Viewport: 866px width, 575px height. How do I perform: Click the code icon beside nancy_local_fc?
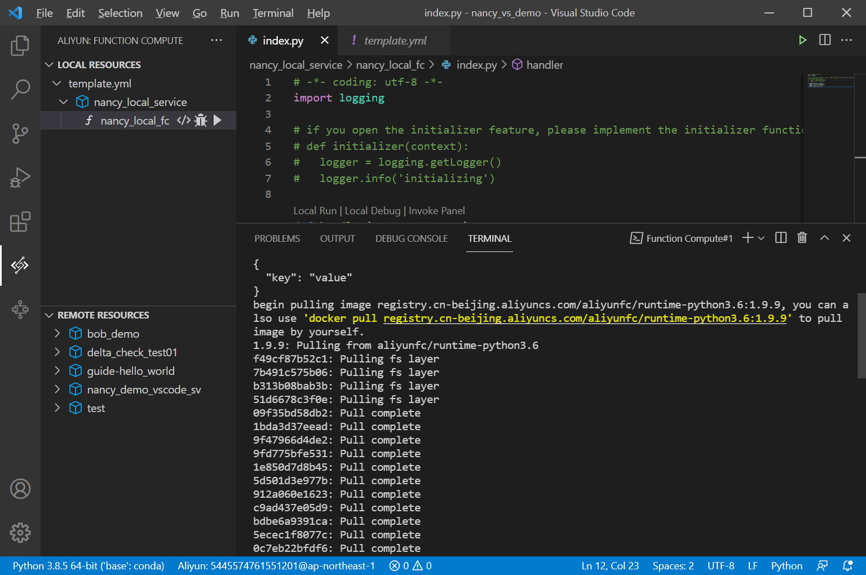183,120
